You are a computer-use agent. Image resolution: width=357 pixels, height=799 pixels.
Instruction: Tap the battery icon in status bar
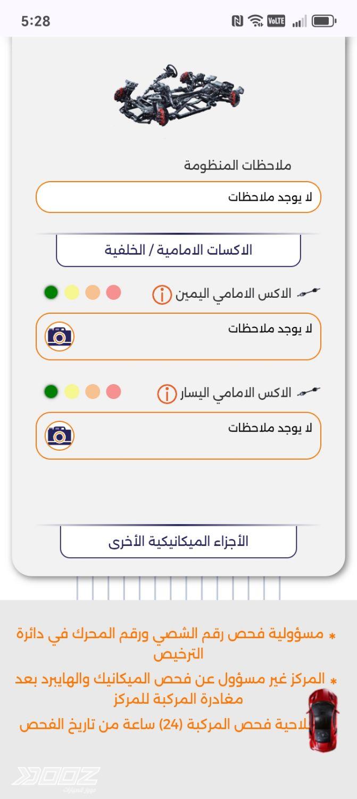[x=323, y=21]
